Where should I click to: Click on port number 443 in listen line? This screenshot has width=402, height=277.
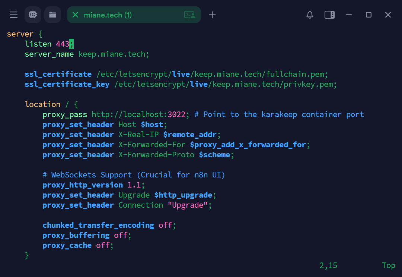(63, 44)
